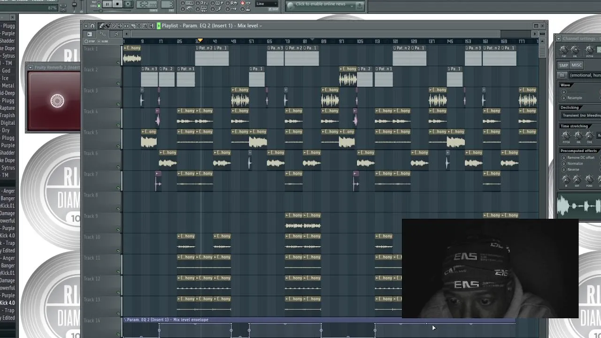Click the sample name field '(emotional, hun'
The height and width of the screenshot is (338, 601).
(x=585, y=75)
